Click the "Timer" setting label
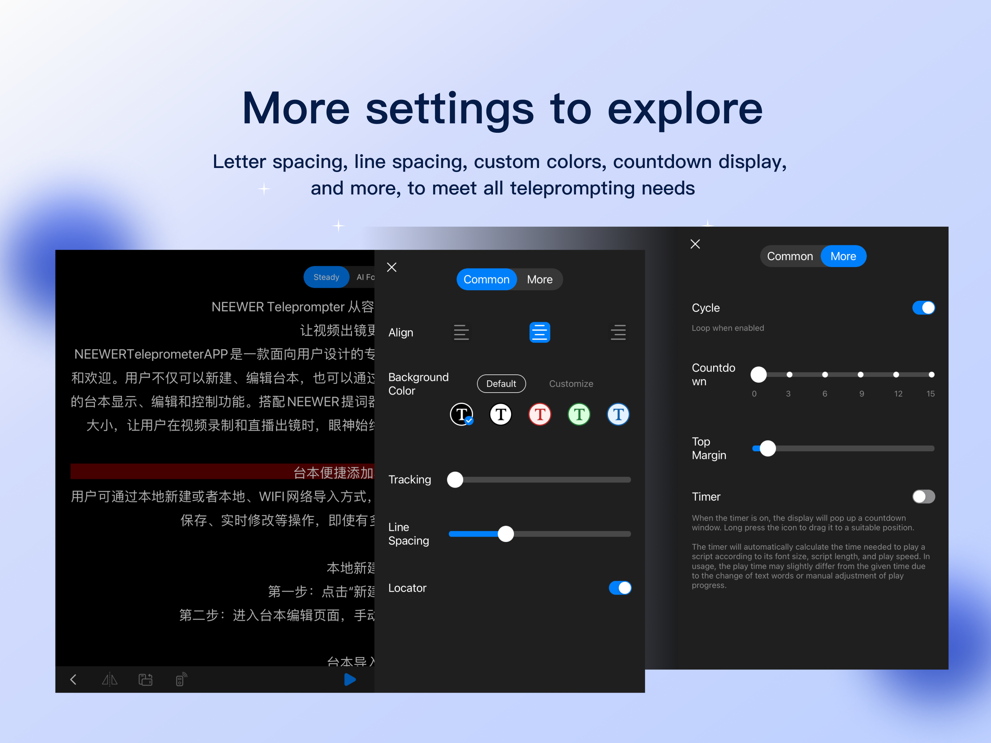The width and height of the screenshot is (991, 743). (x=706, y=497)
